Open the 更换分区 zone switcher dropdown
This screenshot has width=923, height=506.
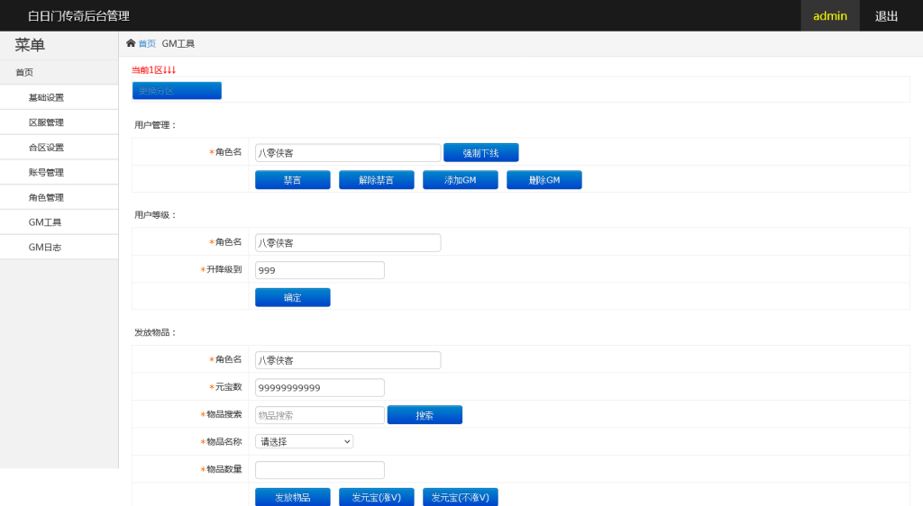point(177,91)
